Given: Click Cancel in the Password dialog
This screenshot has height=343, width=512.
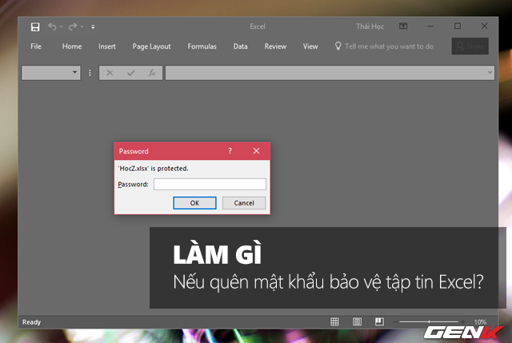Looking at the screenshot, I should 244,203.
